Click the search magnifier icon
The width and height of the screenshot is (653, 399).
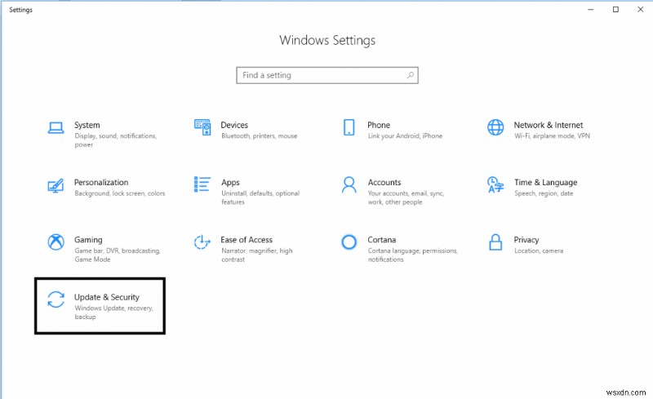pos(411,75)
